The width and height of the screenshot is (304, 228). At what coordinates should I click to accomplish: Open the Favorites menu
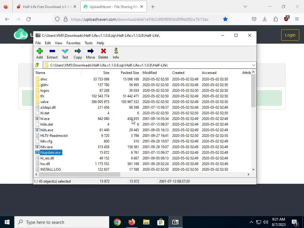point(74,43)
